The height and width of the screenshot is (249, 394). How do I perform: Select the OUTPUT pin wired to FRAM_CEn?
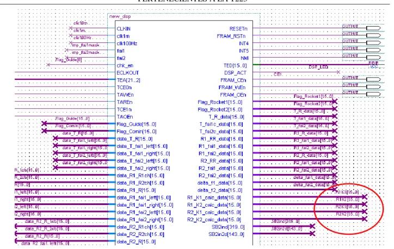373,79
